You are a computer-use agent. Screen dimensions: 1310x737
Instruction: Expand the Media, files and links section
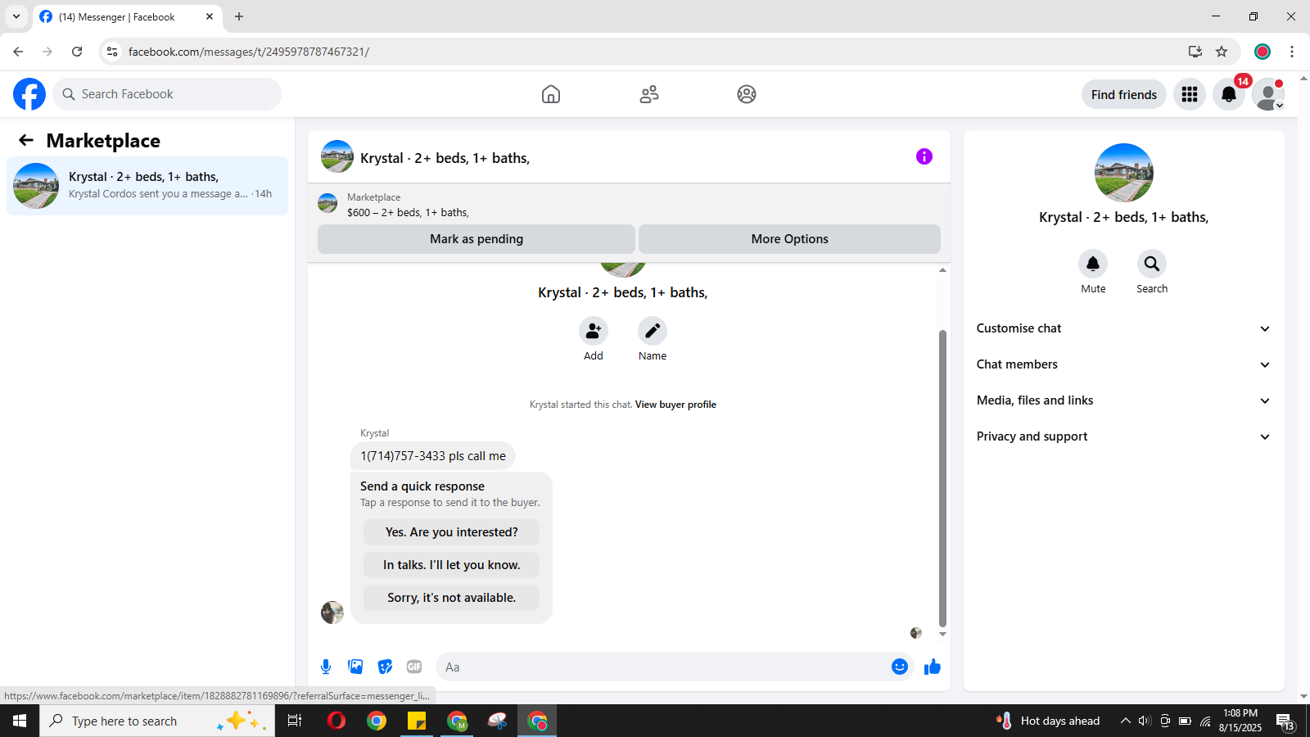pyautogui.click(x=1124, y=400)
